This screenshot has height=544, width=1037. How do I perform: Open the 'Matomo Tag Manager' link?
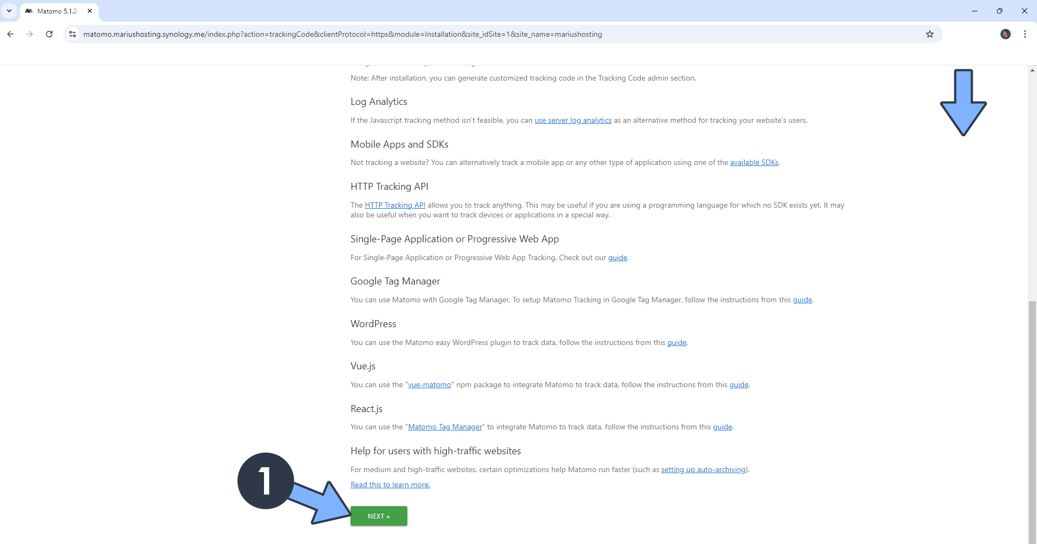coord(445,427)
